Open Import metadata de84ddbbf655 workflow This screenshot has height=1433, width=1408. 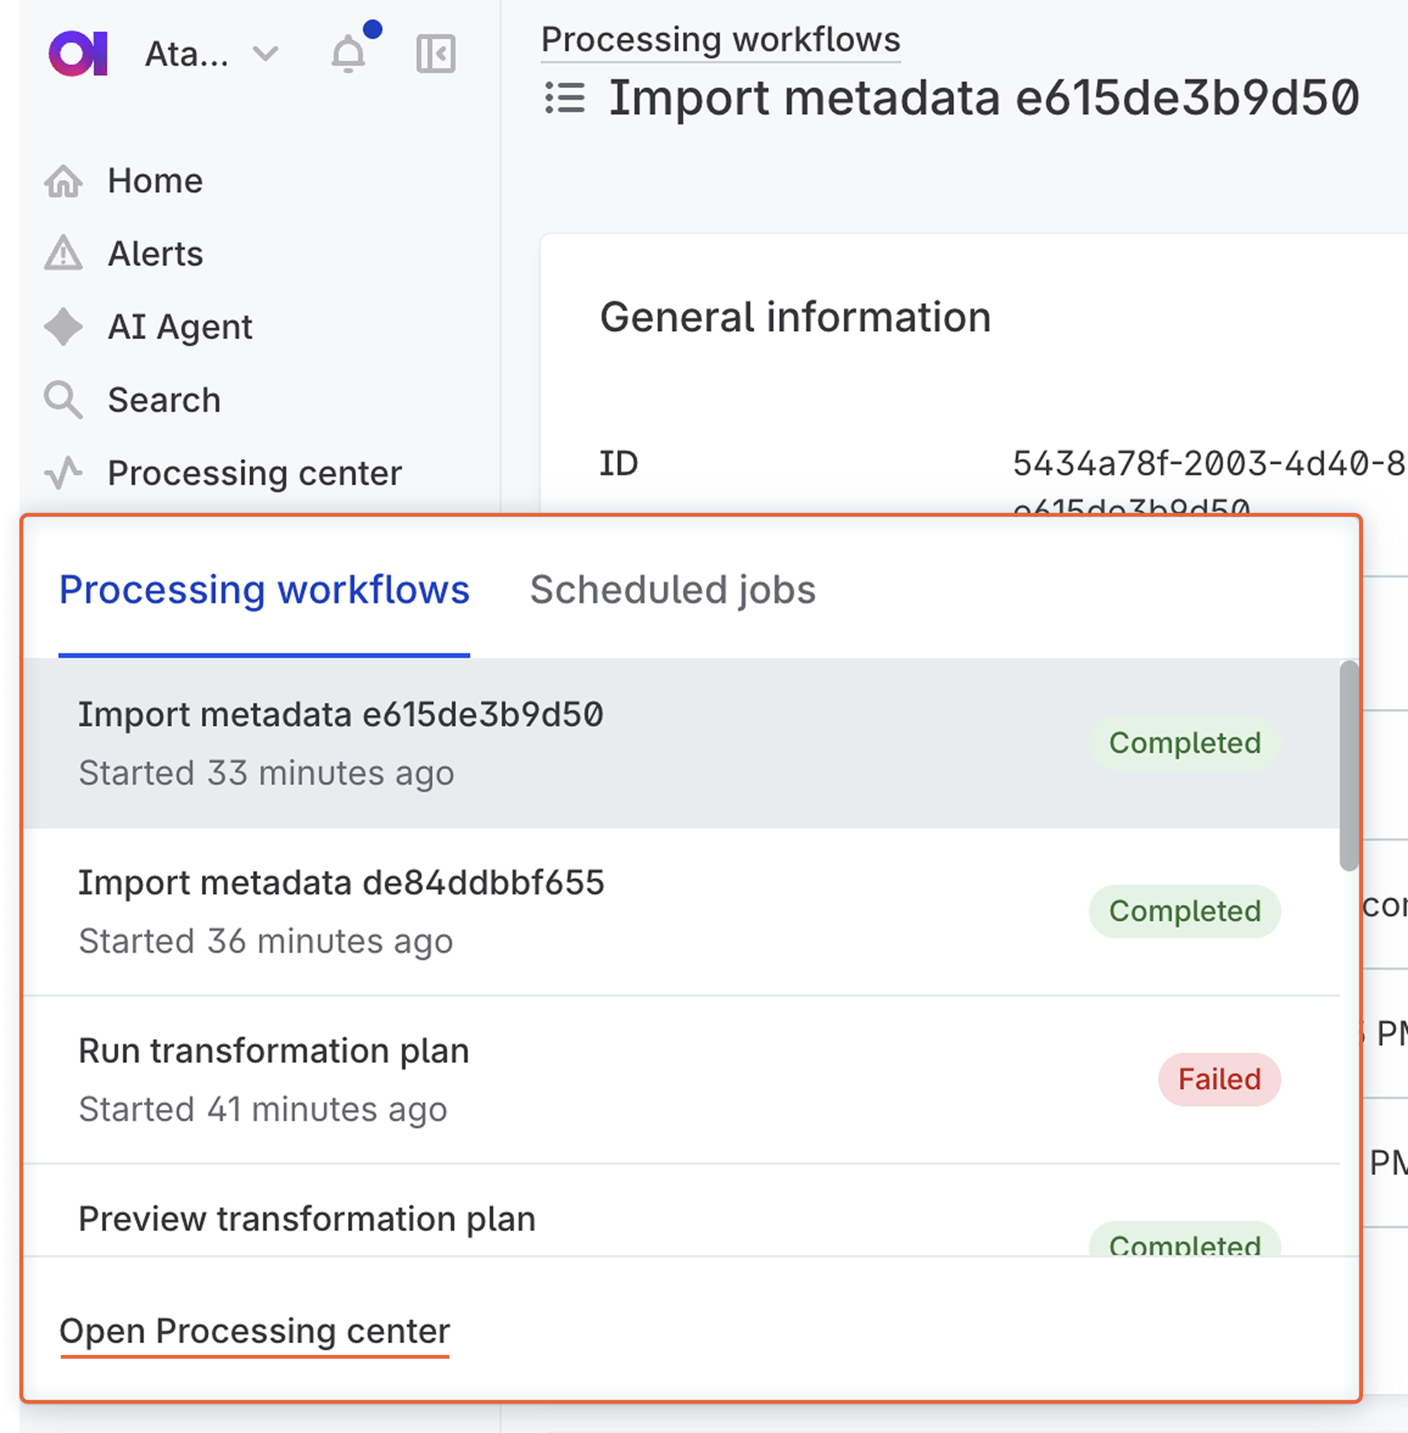(x=341, y=883)
